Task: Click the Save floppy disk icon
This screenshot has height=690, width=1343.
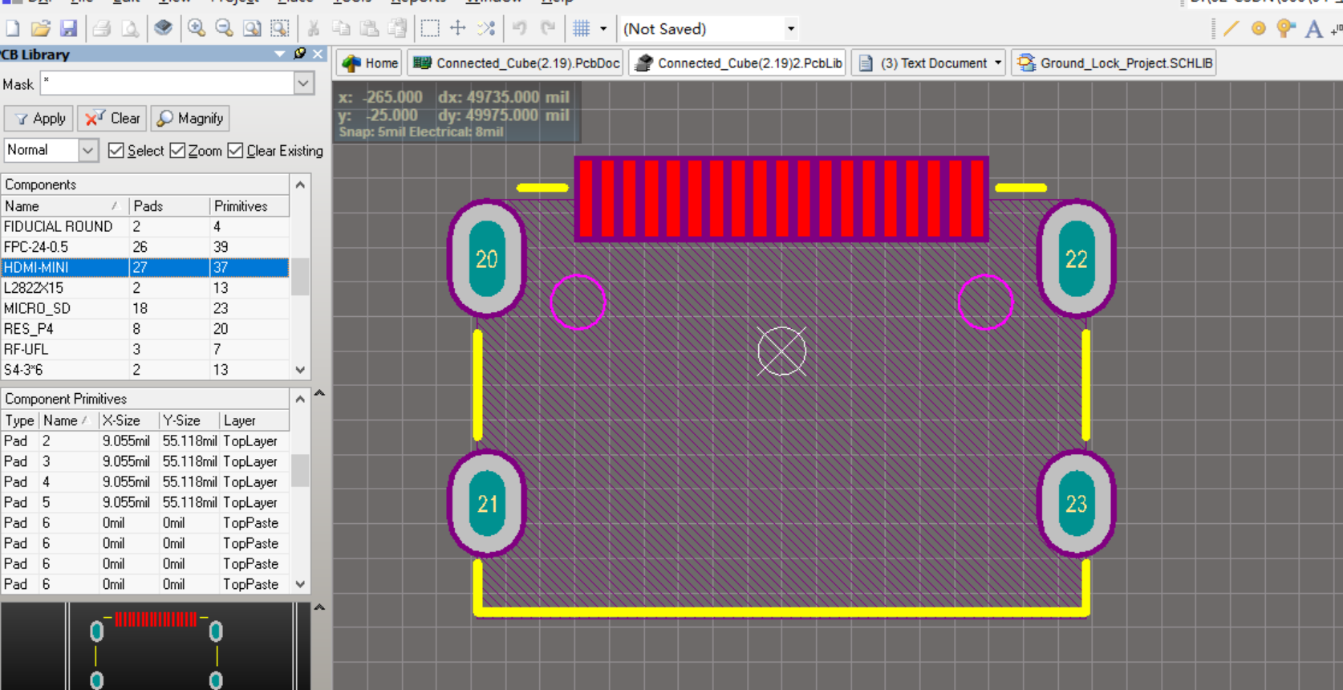Action: coord(69,29)
